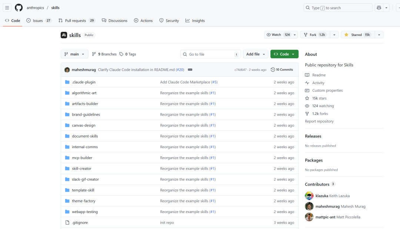Open the Discussions tab

(x=114, y=20)
